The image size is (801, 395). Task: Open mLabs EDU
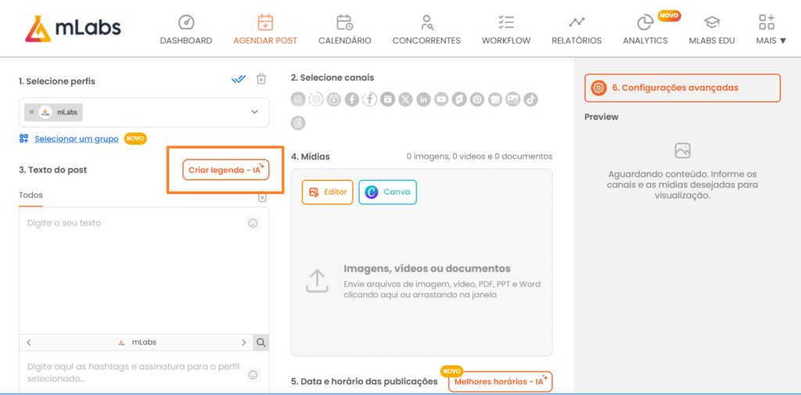712,30
